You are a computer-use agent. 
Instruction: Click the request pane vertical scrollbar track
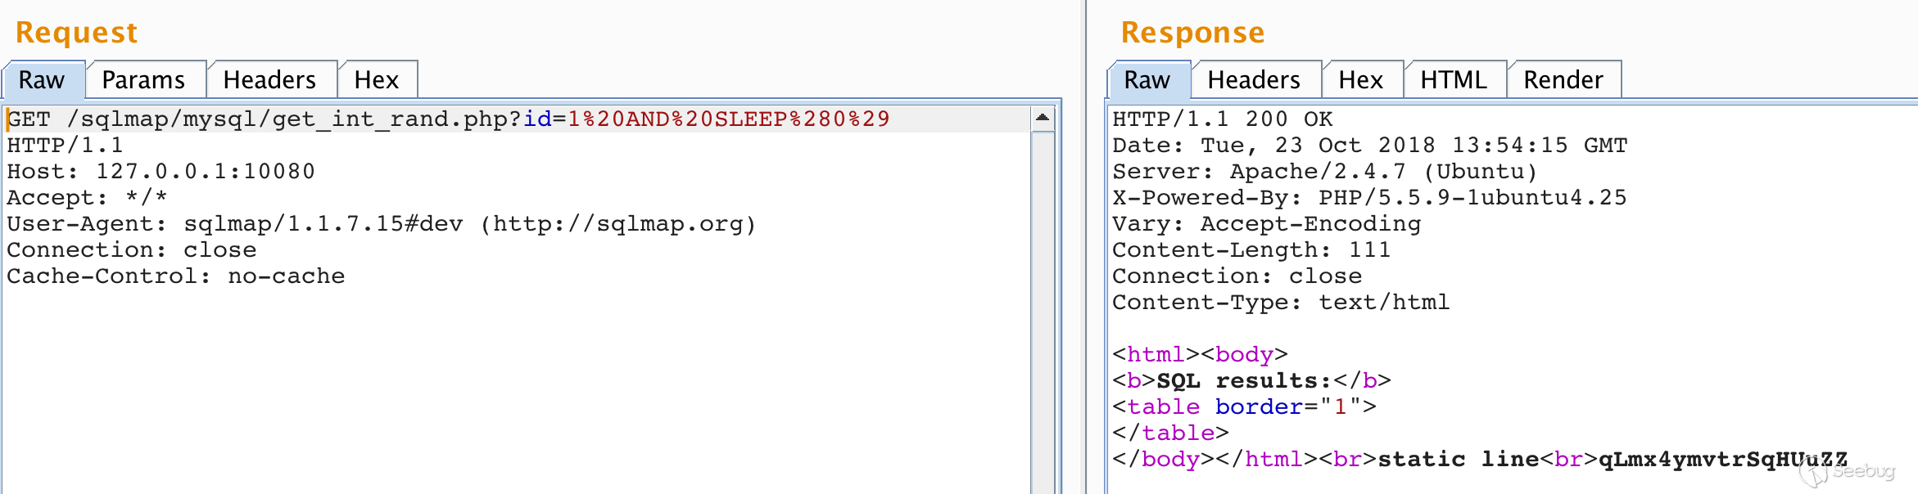coord(1043,312)
